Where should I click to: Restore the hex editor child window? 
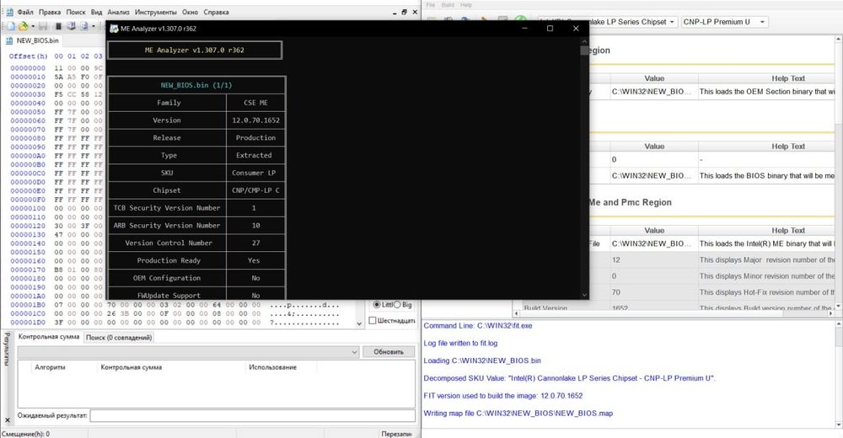tap(405, 12)
